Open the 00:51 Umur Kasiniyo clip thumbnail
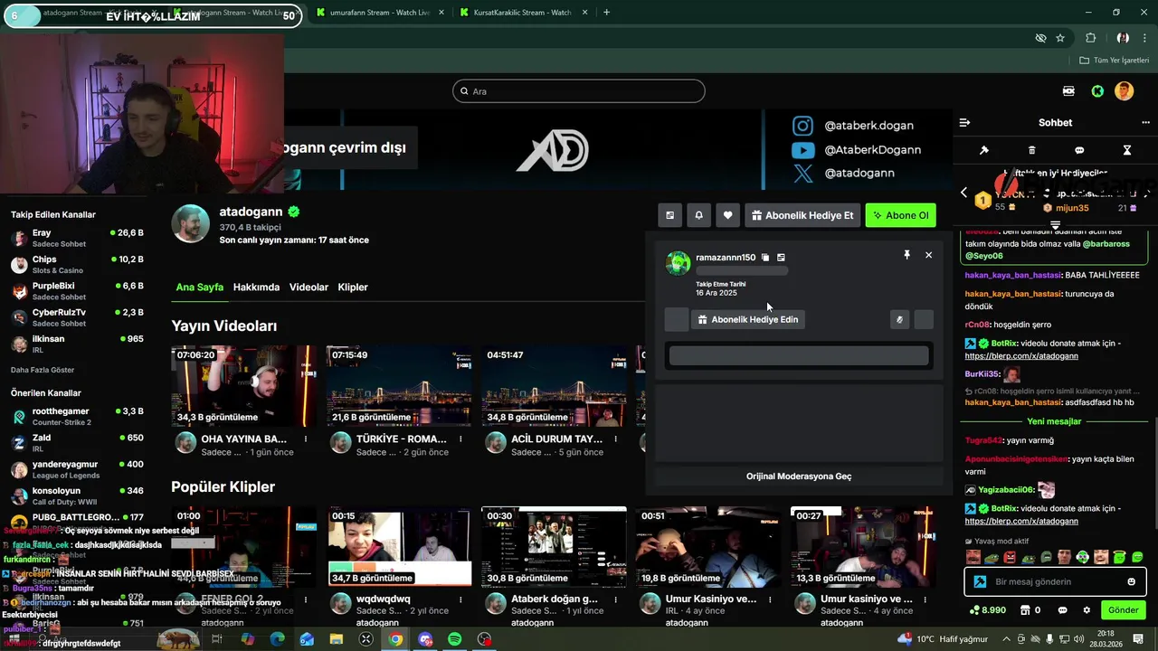Screen dimensions: 1158x651 pyautogui.click(x=708, y=547)
